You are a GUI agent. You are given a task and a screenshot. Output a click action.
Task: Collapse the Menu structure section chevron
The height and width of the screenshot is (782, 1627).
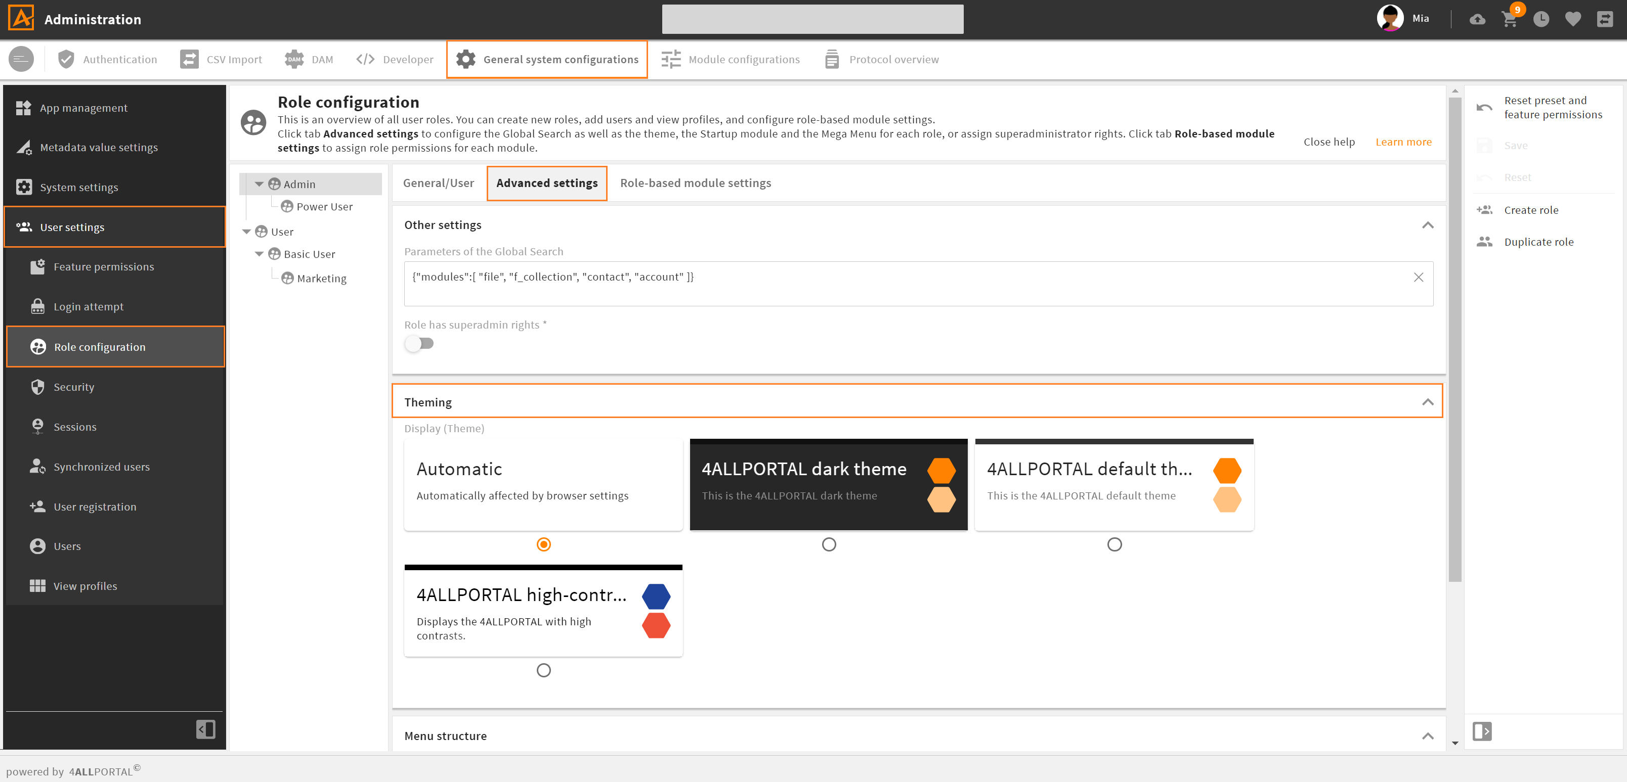tap(1427, 736)
